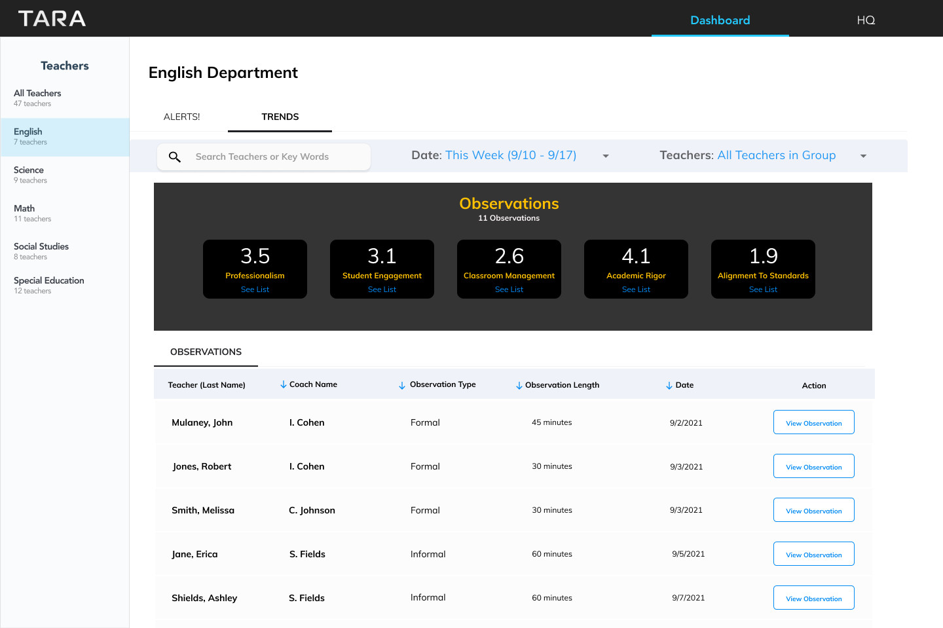This screenshot has height=628, width=943.
Task: View observation for Mulaney, John
Action: [x=813, y=422]
